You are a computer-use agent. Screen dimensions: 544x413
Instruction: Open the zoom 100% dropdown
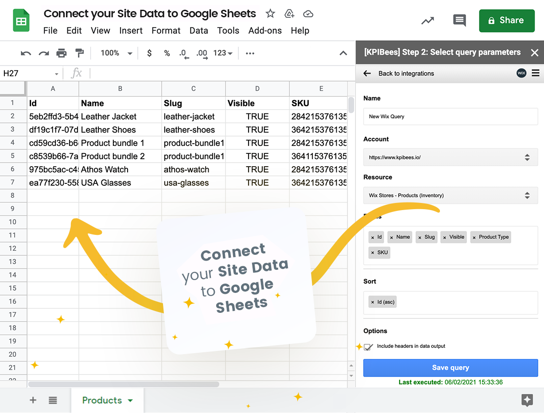click(x=117, y=53)
